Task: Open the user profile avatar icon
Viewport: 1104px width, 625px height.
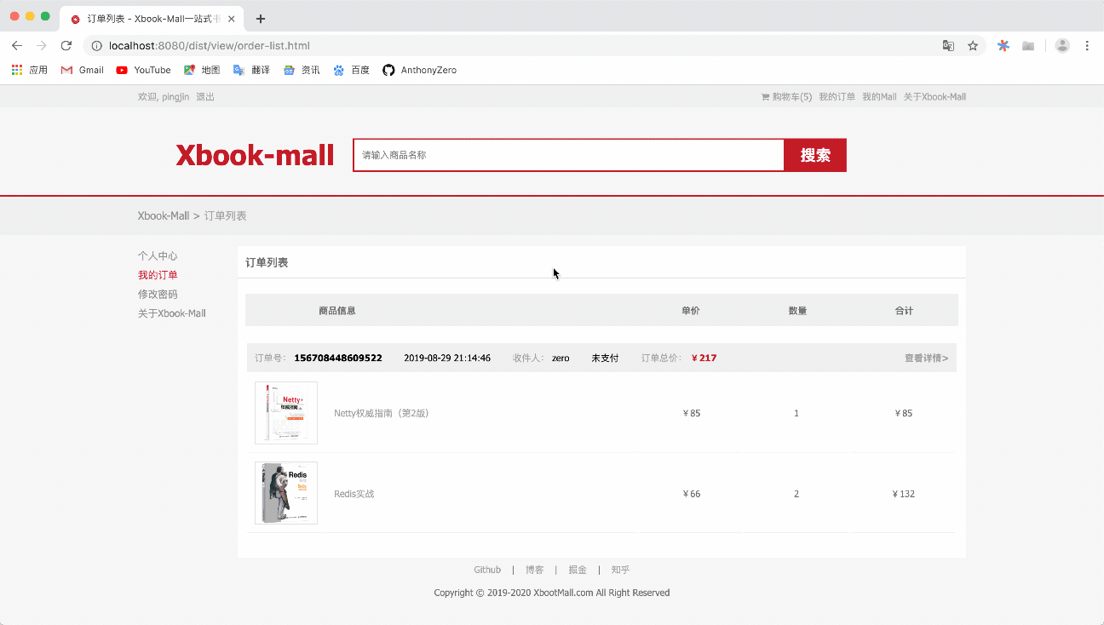Action: (x=1062, y=46)
